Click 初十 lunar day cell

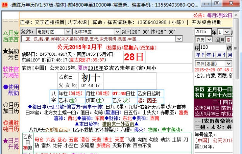[91, 77]
